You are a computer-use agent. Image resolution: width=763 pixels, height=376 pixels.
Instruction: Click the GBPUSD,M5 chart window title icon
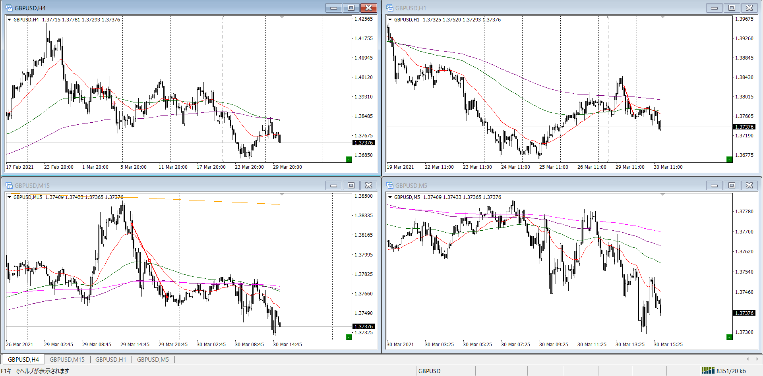[390, 185]
